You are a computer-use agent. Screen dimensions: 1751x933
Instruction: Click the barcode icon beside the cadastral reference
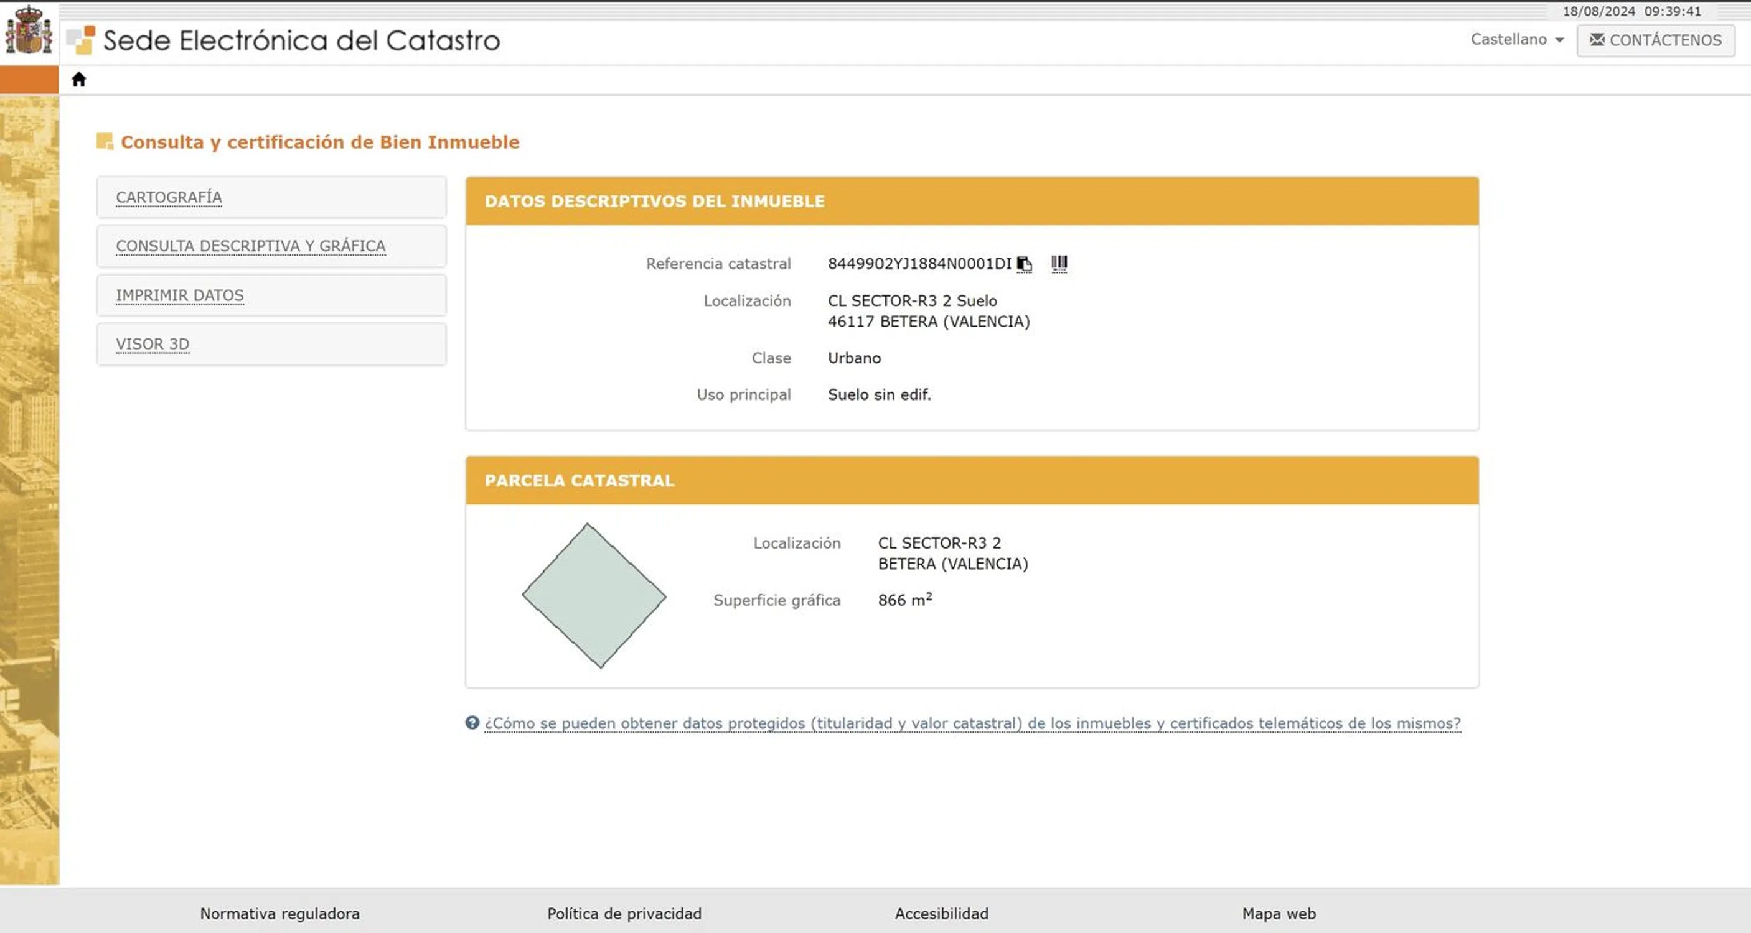[x=1059, y=264]
